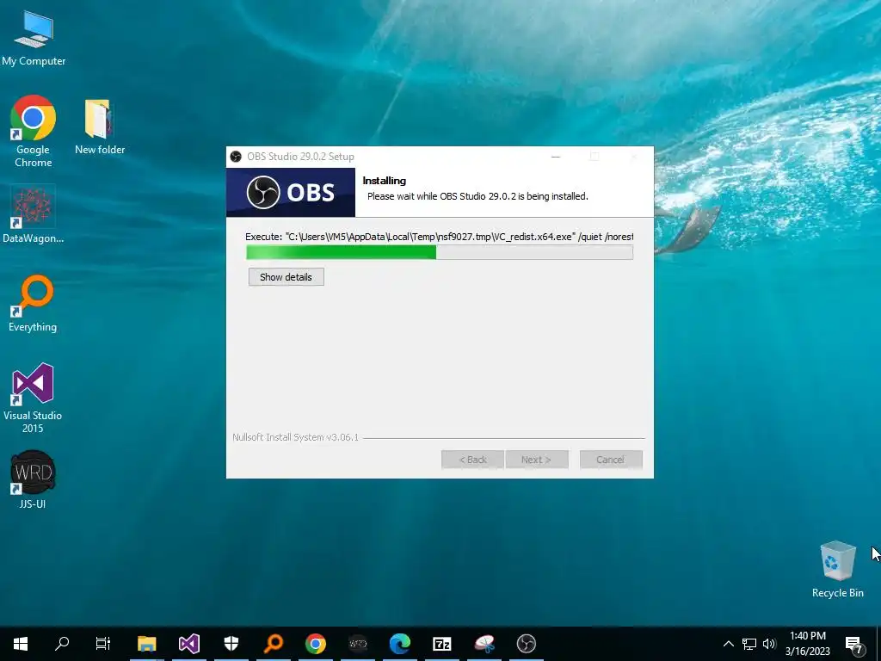Click the Cancel button in the setup
The height and width of the screenshot is (661, 881).
click(x=611, y=460)
